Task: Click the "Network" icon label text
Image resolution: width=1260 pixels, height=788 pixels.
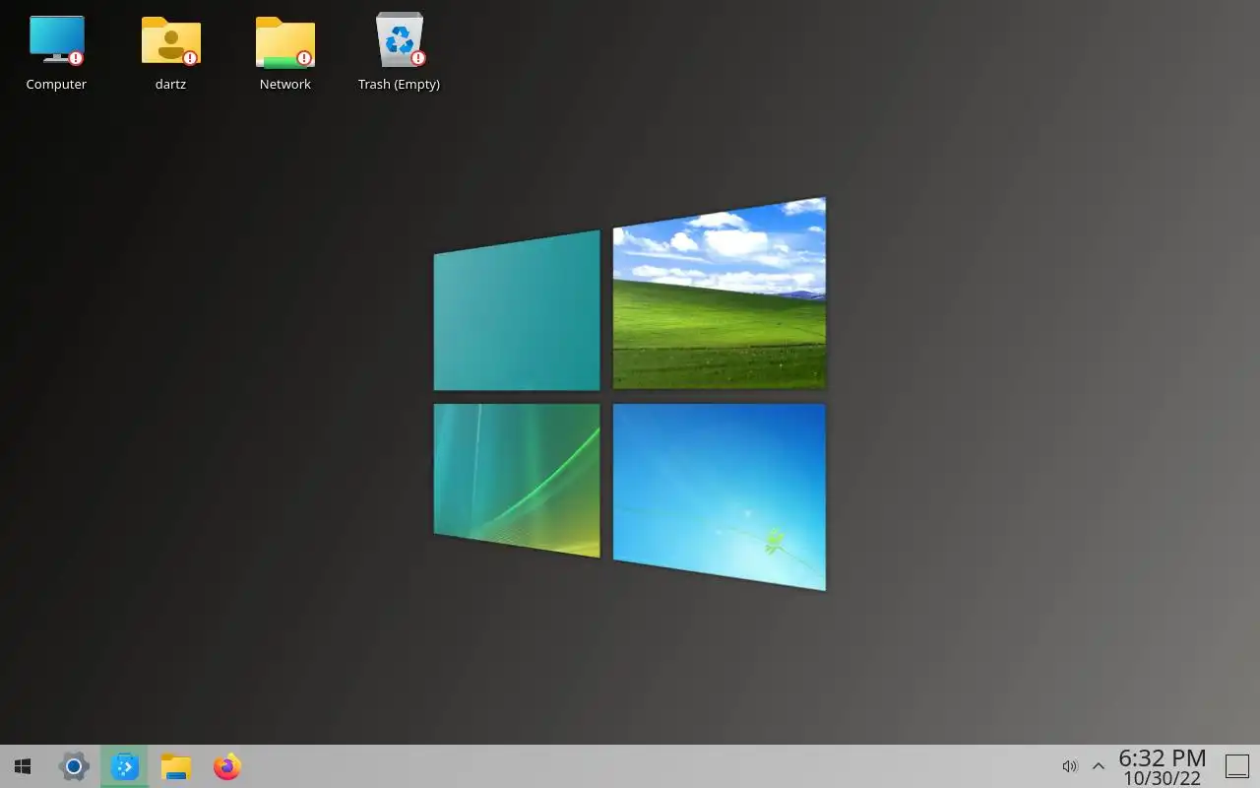Action: coord(285,85)
